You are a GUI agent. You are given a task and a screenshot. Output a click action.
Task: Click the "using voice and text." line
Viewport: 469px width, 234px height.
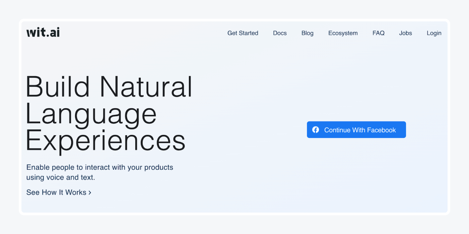click(61, 177)
